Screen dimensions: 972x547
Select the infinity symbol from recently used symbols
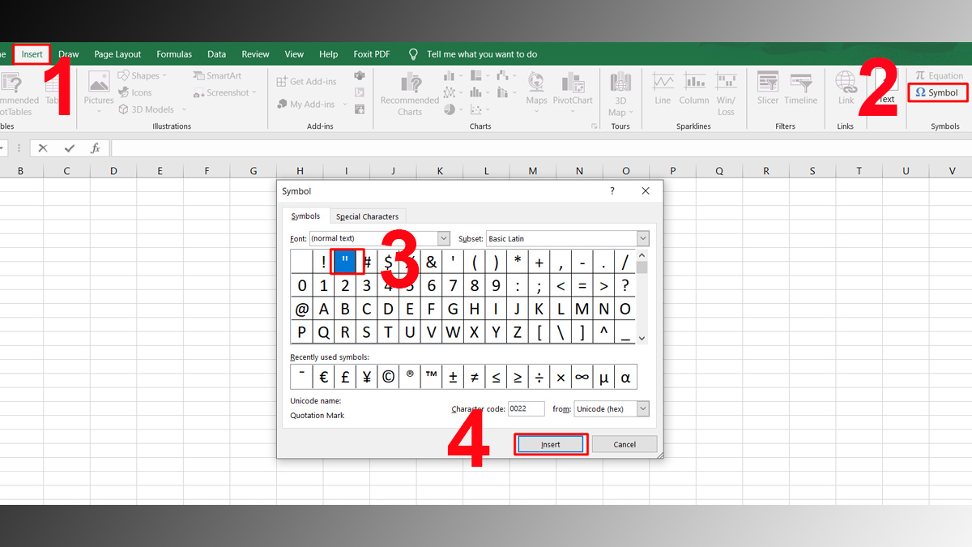pyautogui.click(x=582, y=376)
